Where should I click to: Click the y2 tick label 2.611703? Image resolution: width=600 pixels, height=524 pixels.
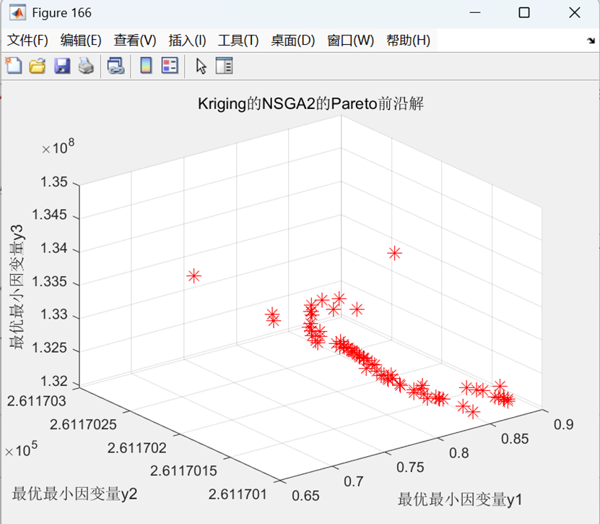(37, 401)
